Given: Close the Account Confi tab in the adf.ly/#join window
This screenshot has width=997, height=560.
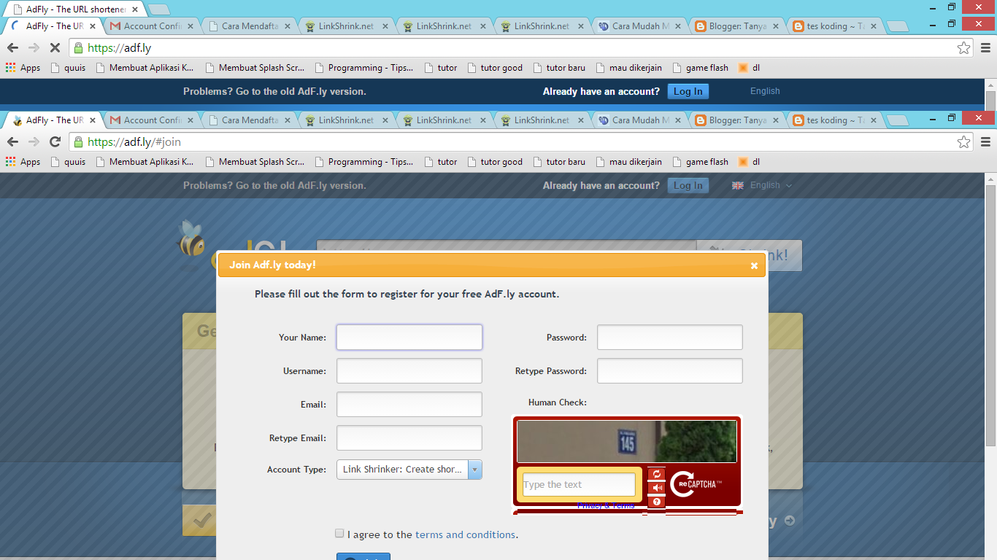Looking at the screenshot, I should pos(190,120).
